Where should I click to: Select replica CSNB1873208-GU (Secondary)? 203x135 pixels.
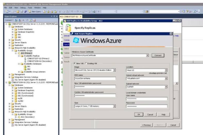tap(39, 61)
